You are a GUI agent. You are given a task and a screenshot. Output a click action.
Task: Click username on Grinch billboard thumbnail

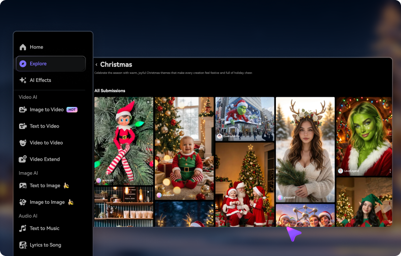tap(232, 136)
